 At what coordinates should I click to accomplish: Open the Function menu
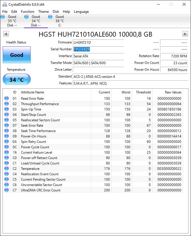[27, 12]
